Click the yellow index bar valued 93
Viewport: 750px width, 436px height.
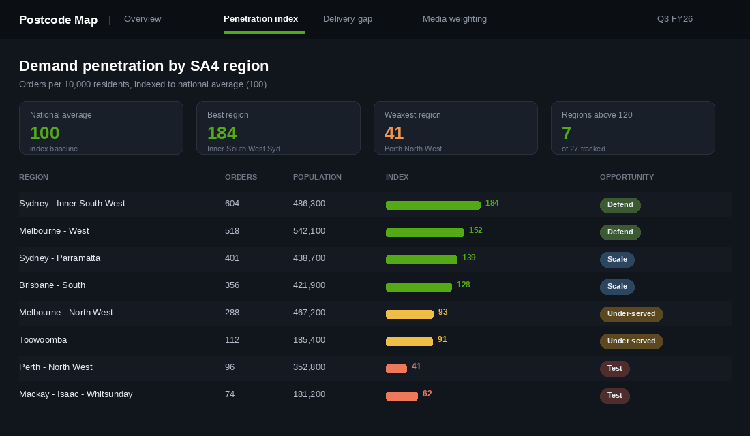pos(410,315)
